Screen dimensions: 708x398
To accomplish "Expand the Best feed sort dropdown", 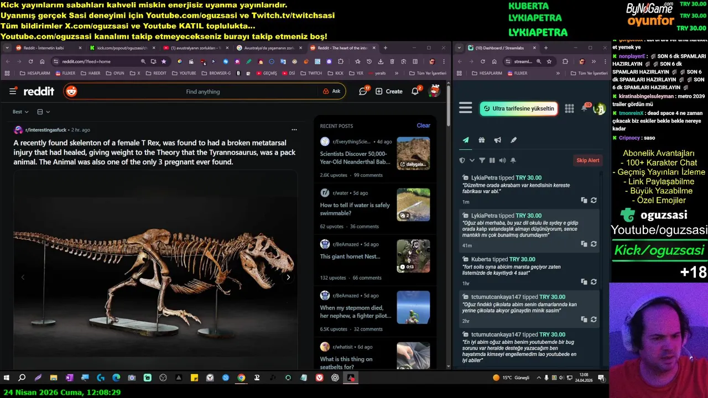I will coord(20,112).
